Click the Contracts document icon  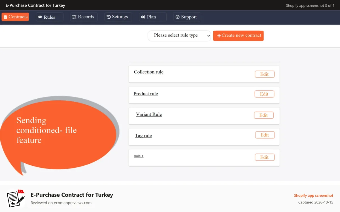pos(5,17)
